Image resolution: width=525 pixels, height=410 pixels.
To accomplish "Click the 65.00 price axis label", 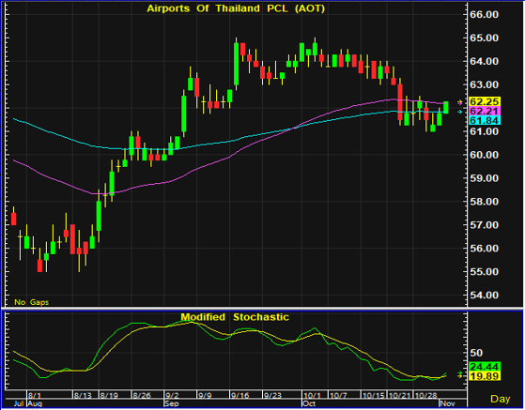I will (485, 38).
